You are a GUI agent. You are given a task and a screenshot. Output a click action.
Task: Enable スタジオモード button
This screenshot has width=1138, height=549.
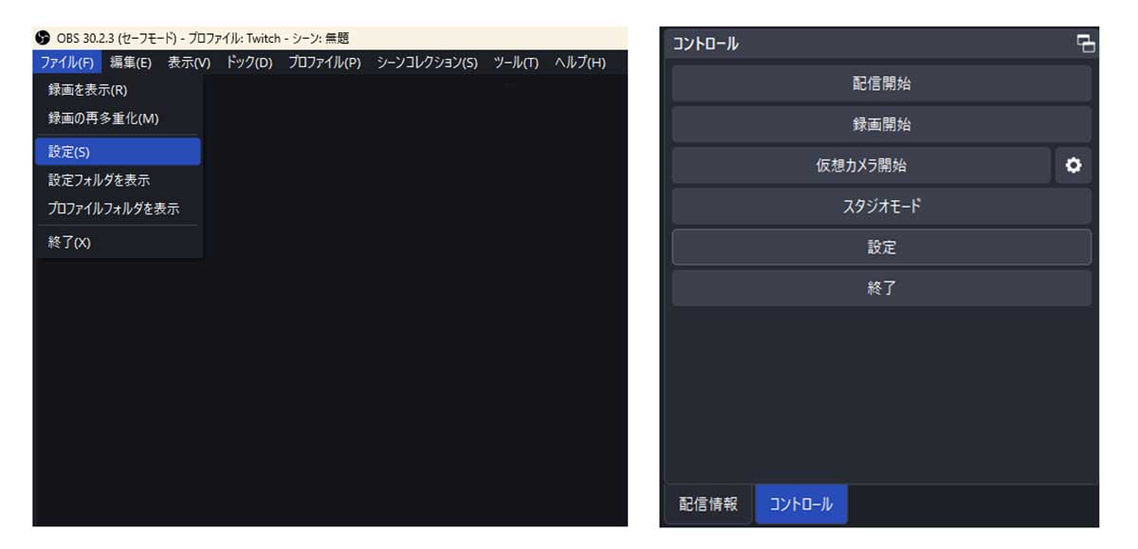tap(881, 206)
